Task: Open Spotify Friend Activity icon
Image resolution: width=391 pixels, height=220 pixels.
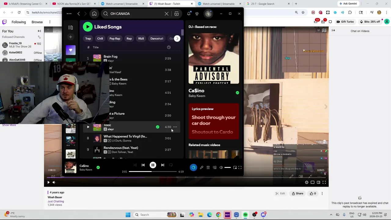Action: (197, 14)
